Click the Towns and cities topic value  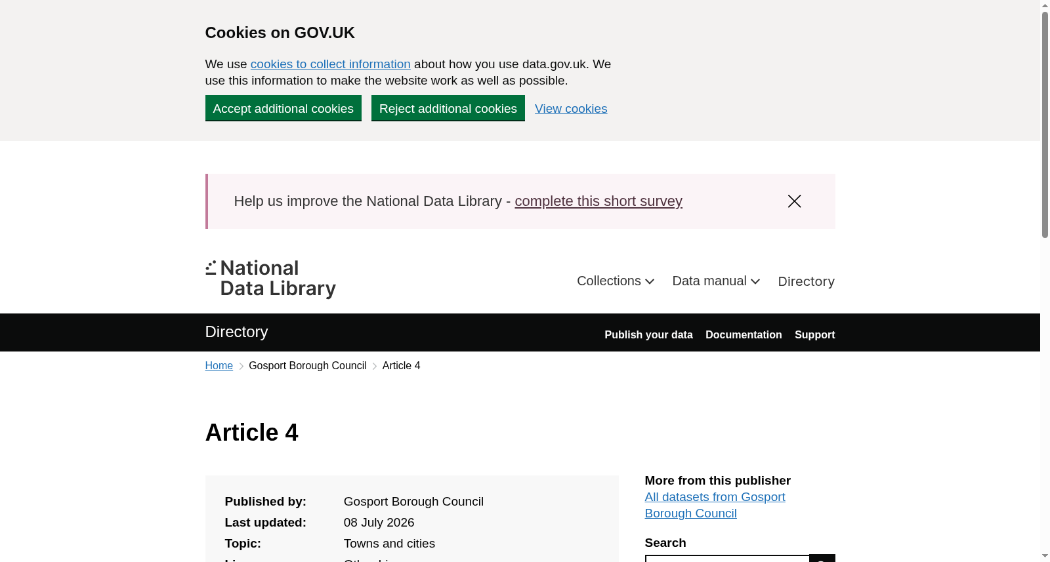point(389,544)
